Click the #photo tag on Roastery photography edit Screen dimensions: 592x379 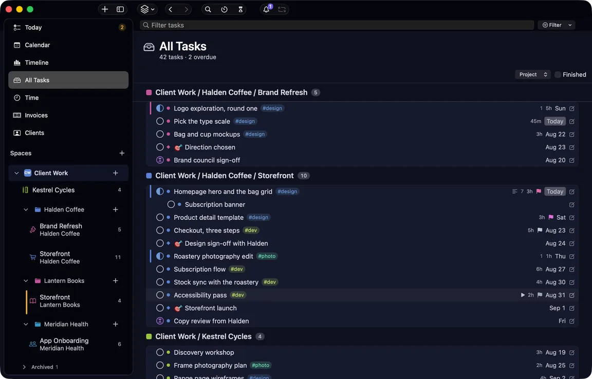click(x=267, y=256)
